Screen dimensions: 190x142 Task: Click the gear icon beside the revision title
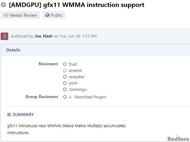point(3,5)
